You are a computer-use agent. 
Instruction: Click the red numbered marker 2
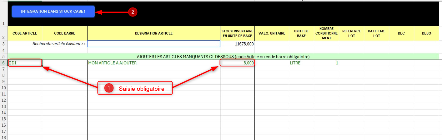[133, 12]
